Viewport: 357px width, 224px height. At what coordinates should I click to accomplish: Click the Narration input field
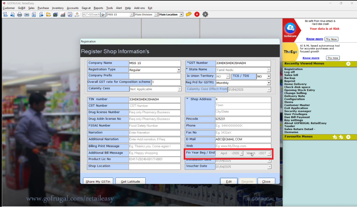click(x=155, y=133)
